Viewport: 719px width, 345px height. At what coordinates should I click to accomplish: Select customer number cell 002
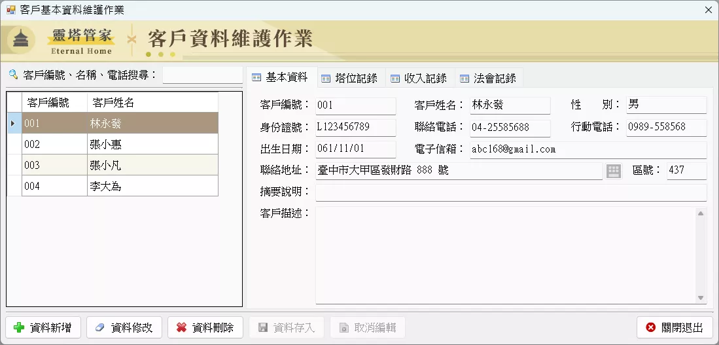click(54, 145)
